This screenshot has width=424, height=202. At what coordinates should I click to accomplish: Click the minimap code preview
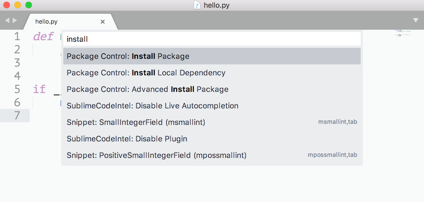403,33
